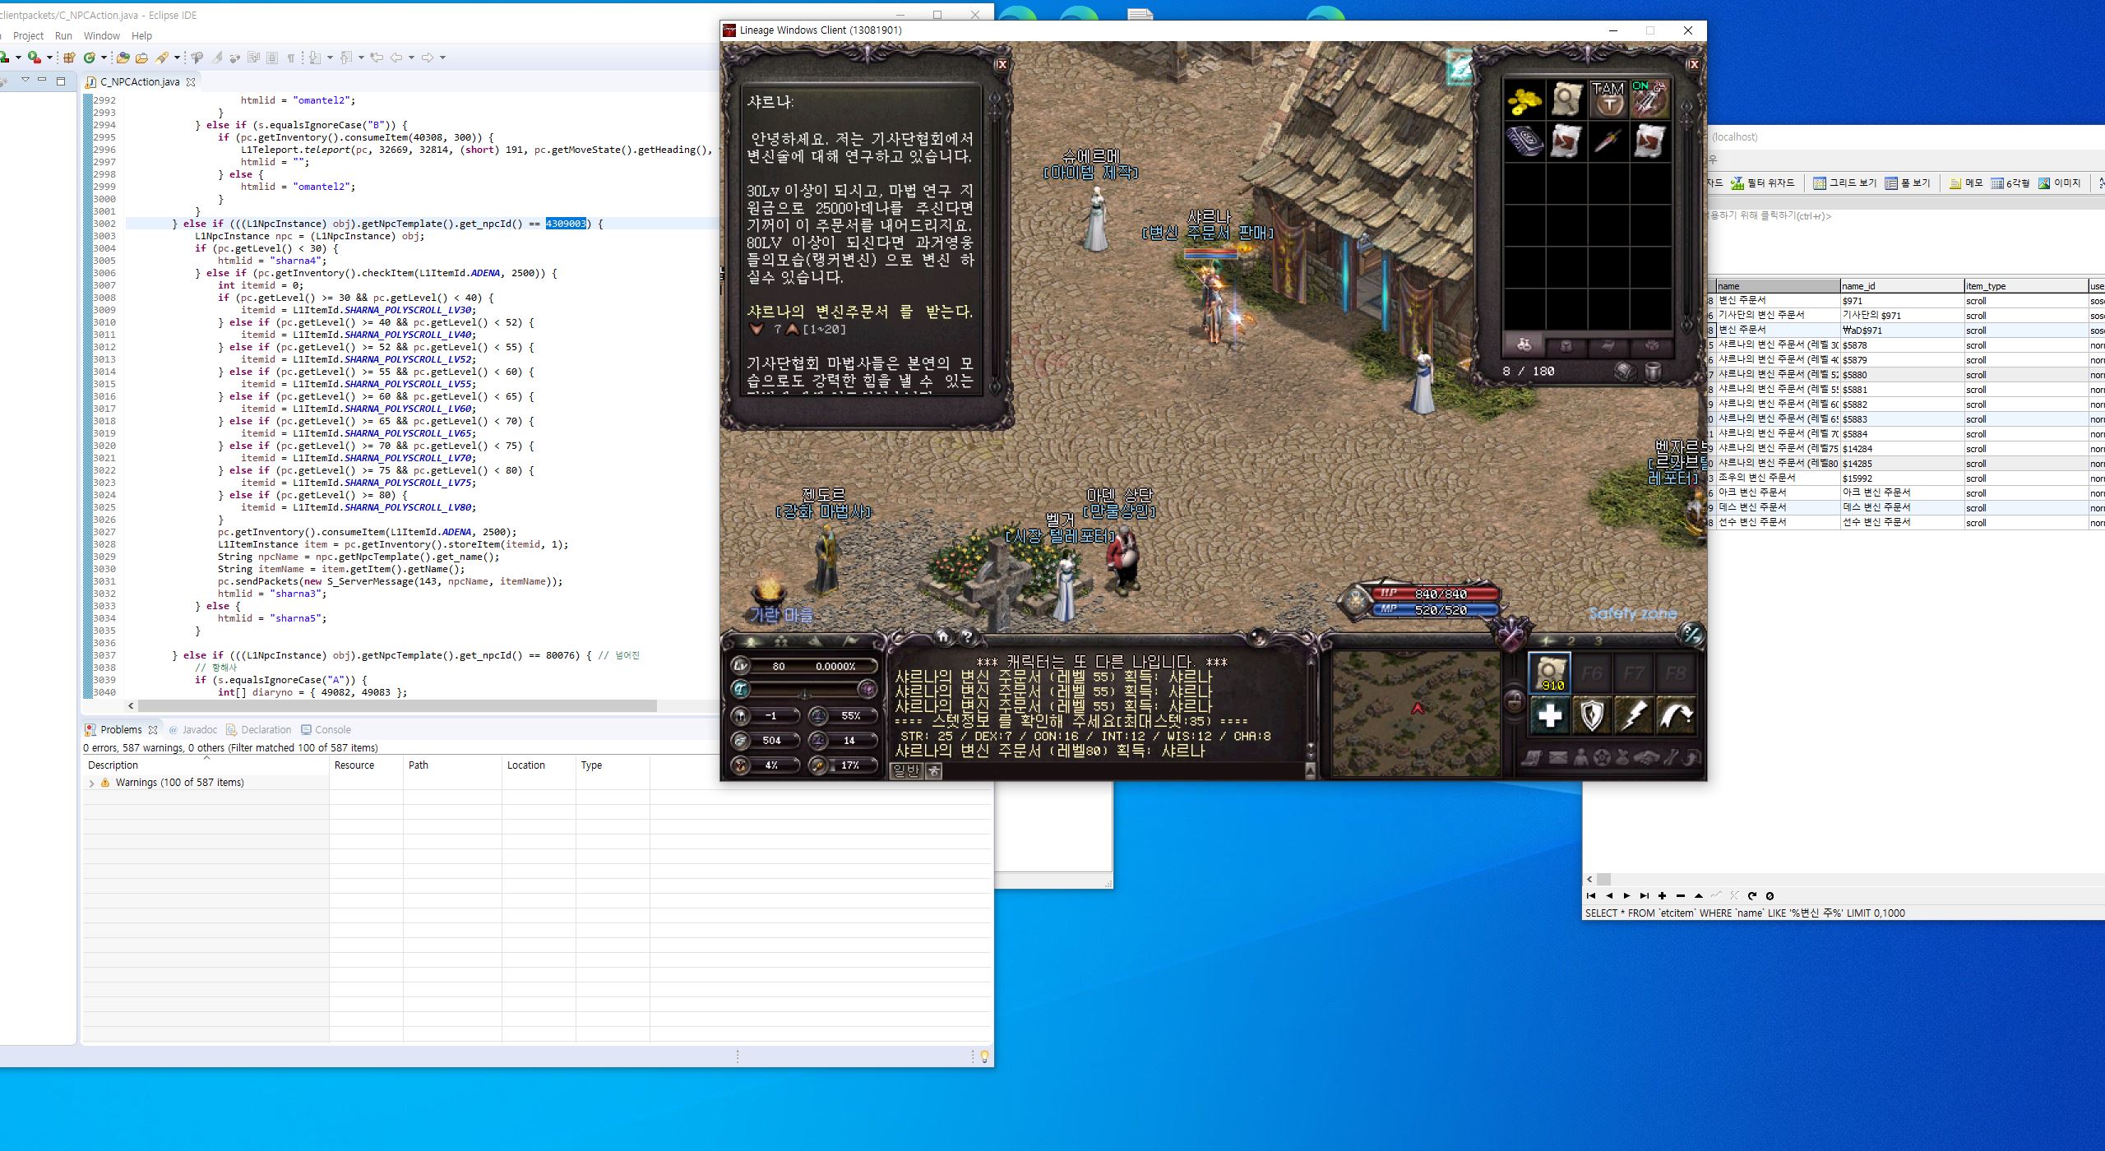Toggle Show Whitespace Characters pilcrow icon

pos(290,58)
